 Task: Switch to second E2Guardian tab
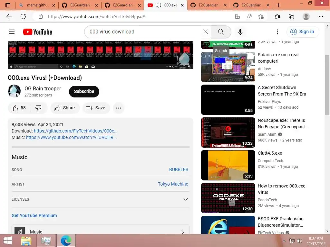tap(122, 5)
